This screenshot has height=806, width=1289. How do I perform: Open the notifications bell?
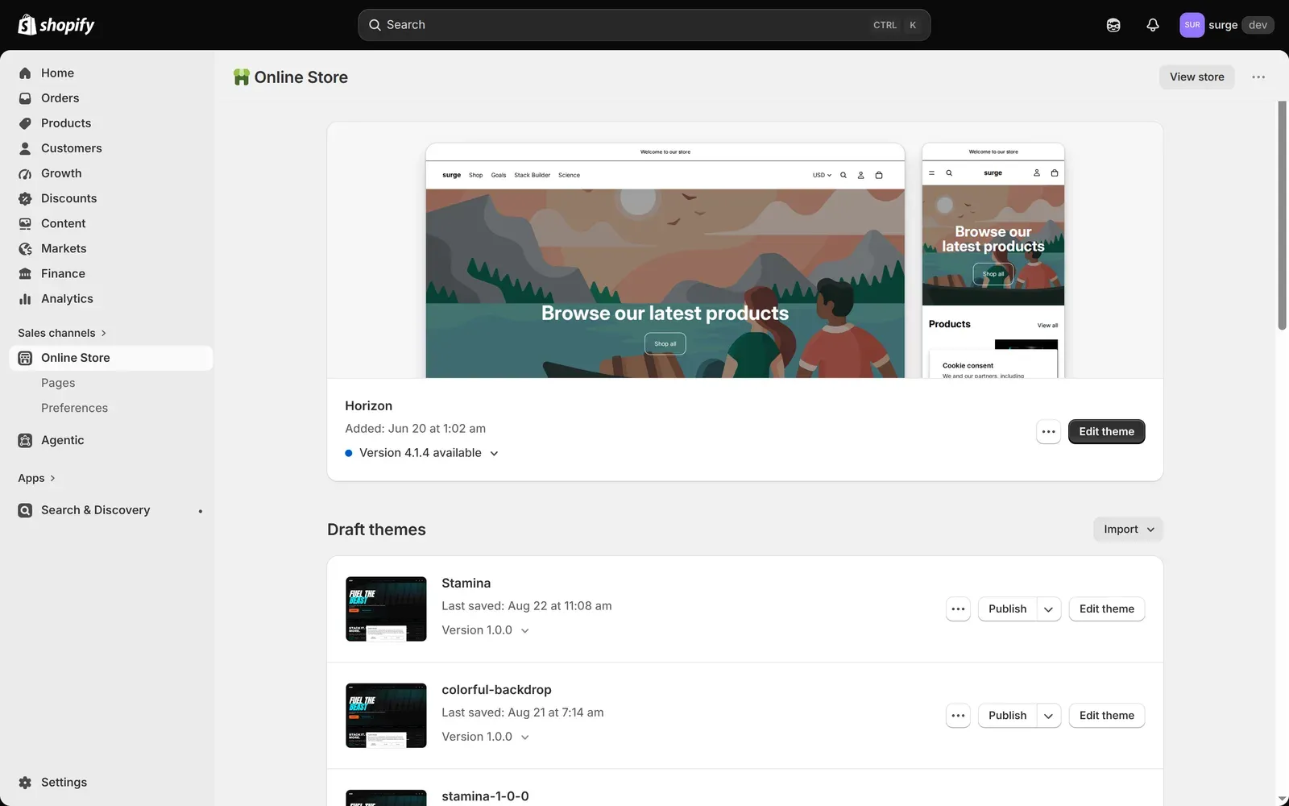(1153, 25)
